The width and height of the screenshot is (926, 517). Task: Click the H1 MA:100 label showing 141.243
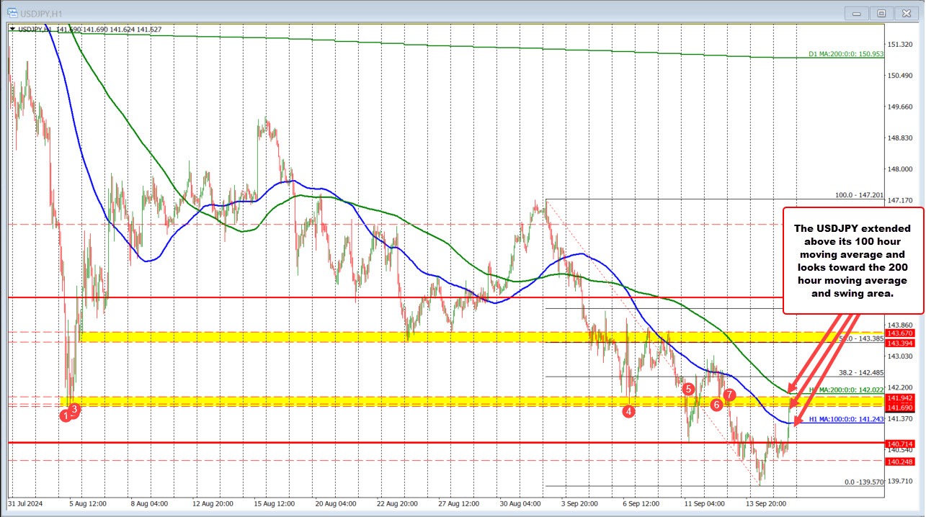847,418
